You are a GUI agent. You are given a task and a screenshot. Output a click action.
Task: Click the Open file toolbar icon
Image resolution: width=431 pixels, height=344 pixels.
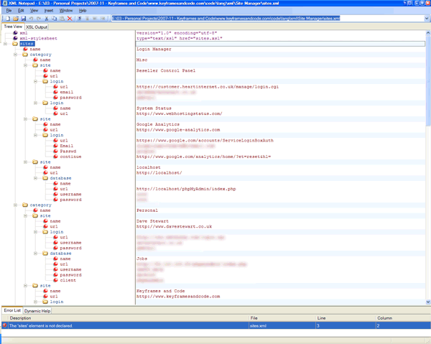click(x=14, y=19)
